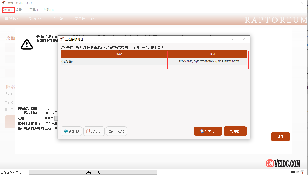Click the 新建(N) button
308x175 pixels.
point(71,131)
